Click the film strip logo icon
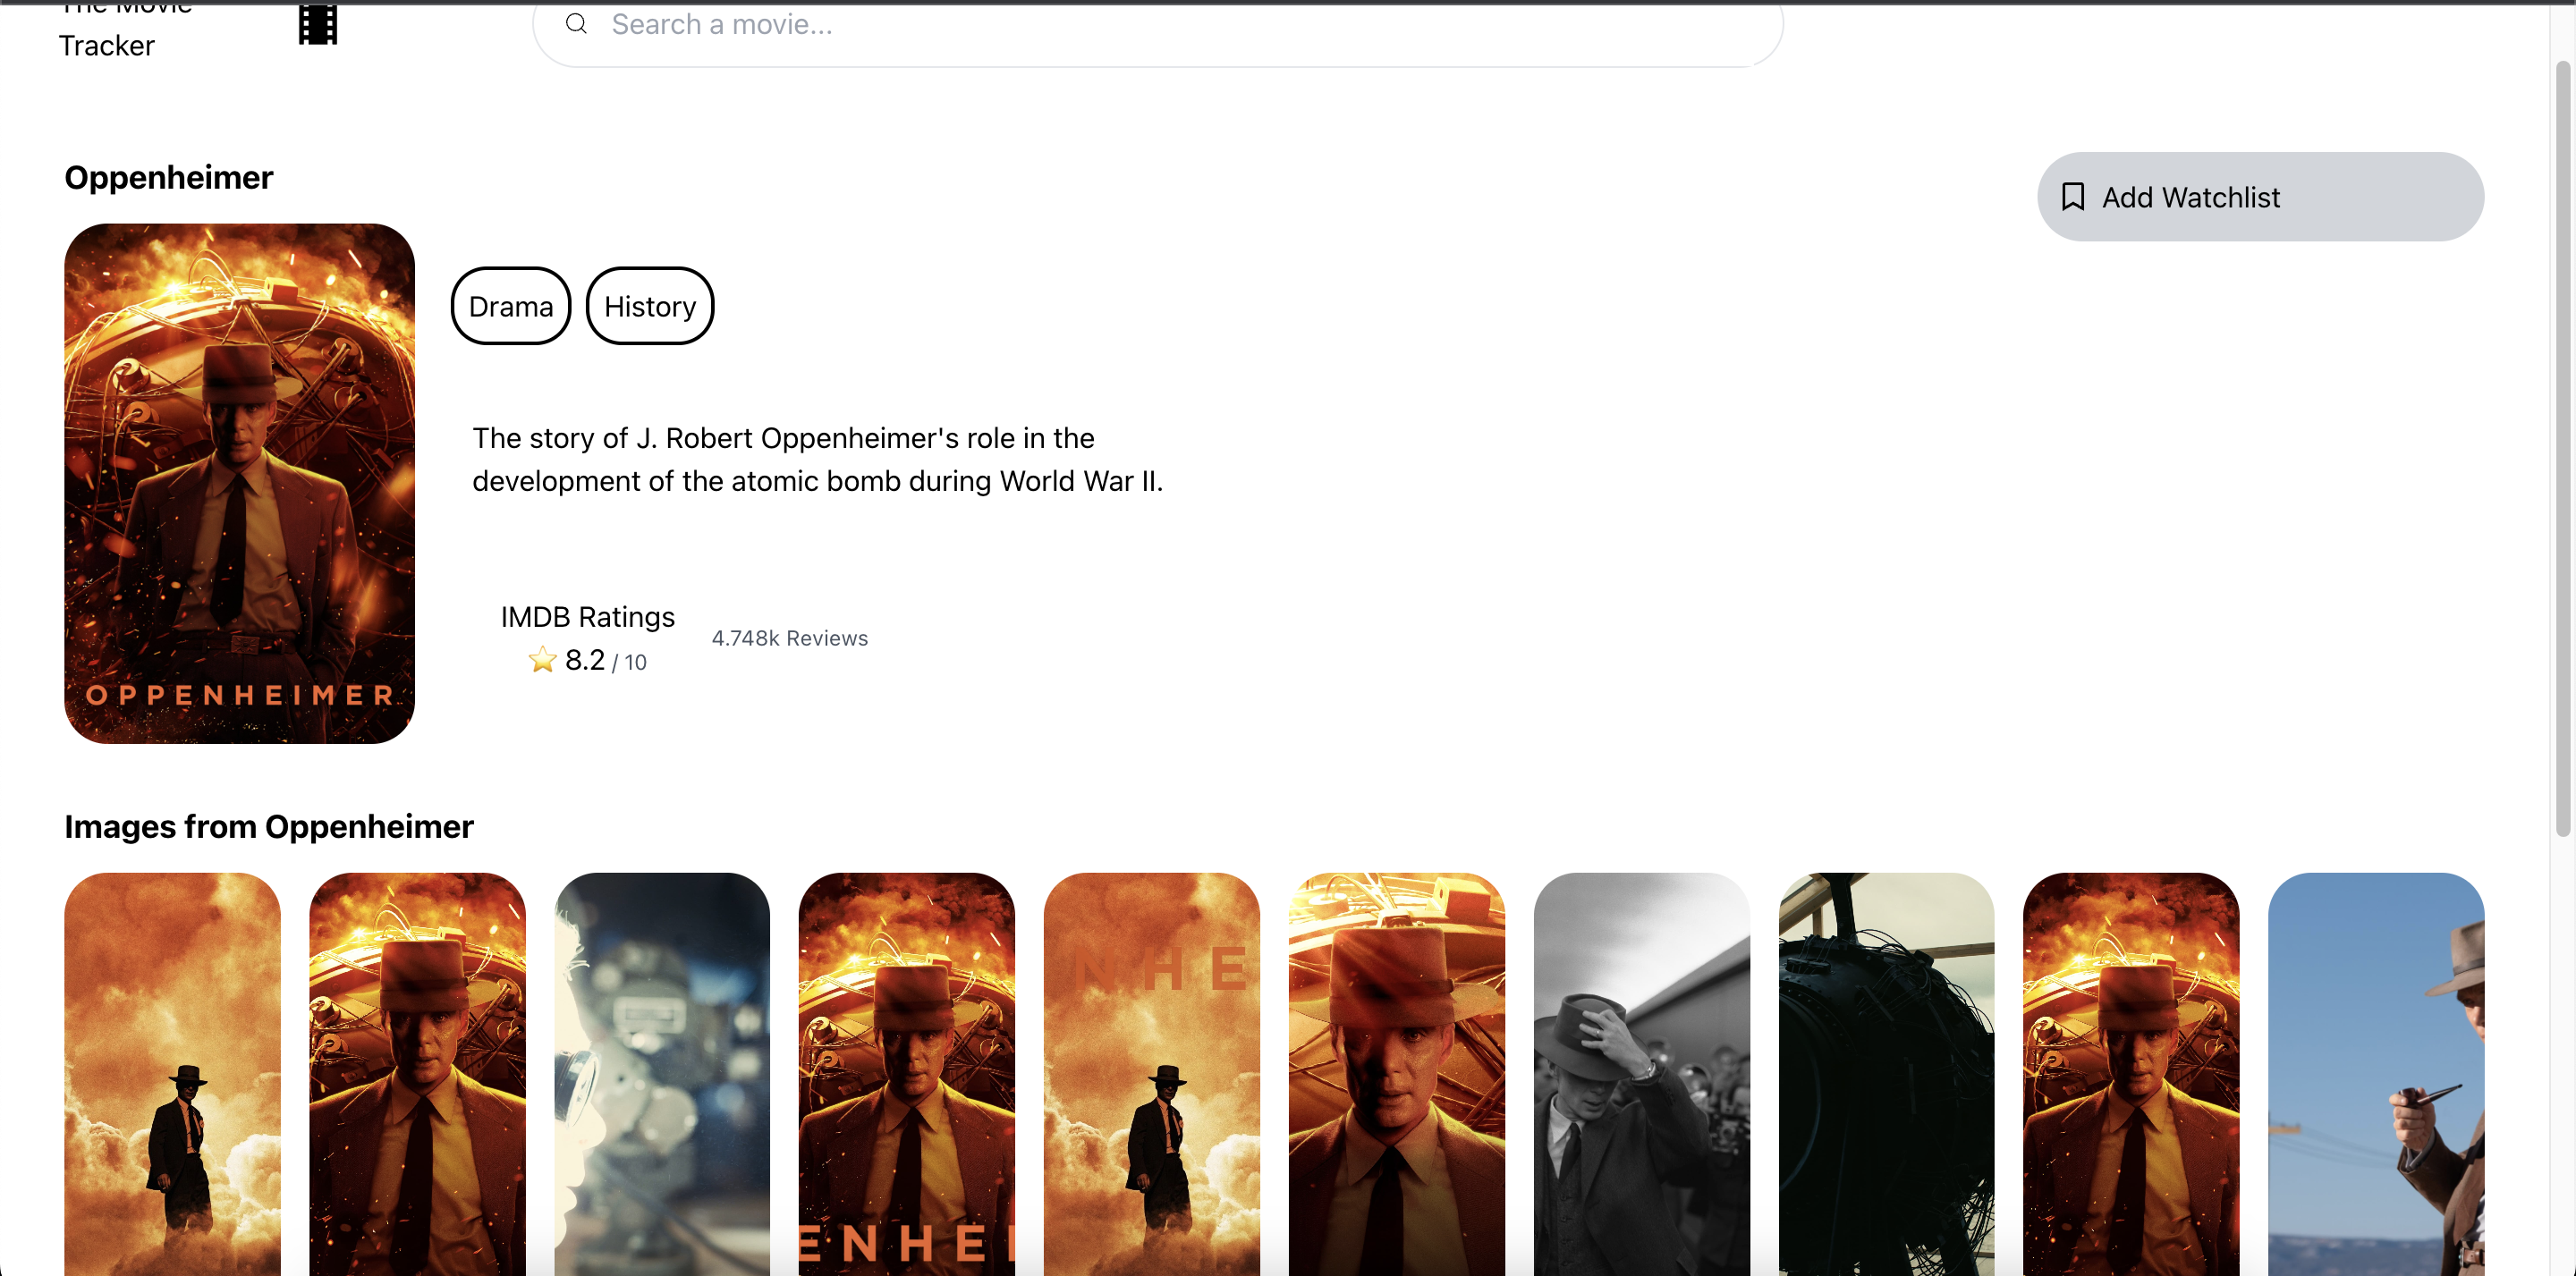Screen dimensions: 2576x1276 [318, 25]
